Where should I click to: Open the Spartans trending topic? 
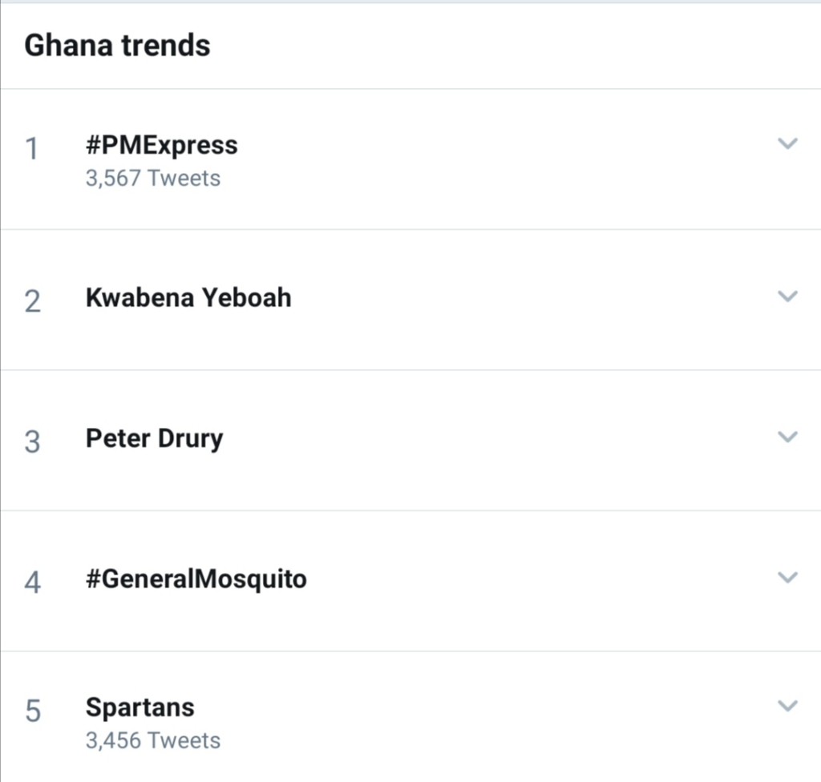click(x=140, y=707)
